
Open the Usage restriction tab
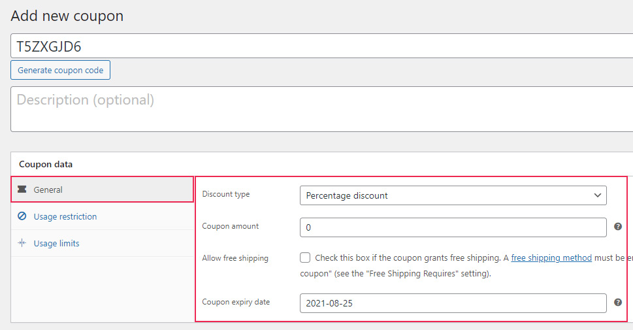click(65, 216)
